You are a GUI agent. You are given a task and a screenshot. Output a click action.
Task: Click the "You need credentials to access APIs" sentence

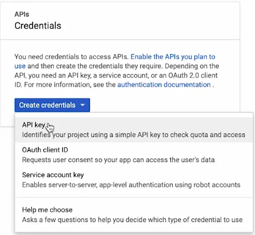coord(71,56)
